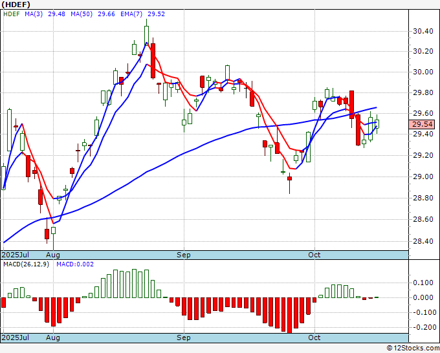440x353 pixels.
Task: Click the 29.20 price axis label
Action: (423, 156)
